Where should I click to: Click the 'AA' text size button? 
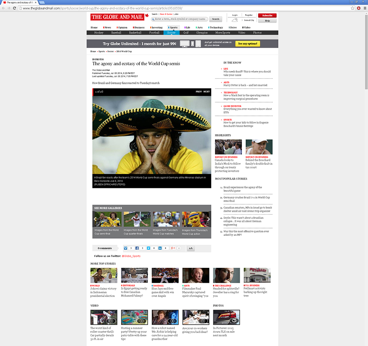pos(191,248)
